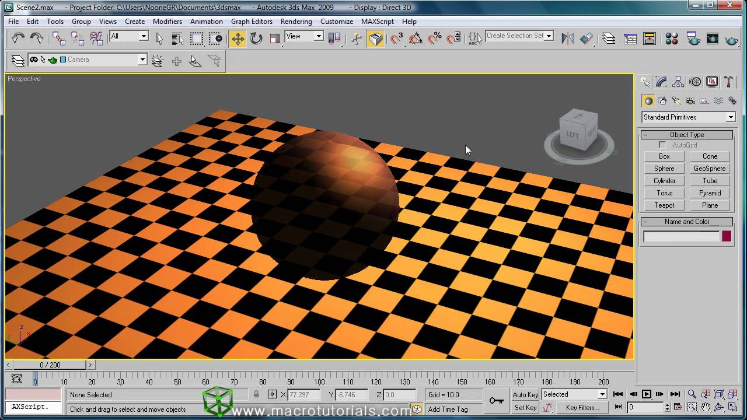747x420 pixels.
Task: Click the Torus button
Action: click(664, 193)
